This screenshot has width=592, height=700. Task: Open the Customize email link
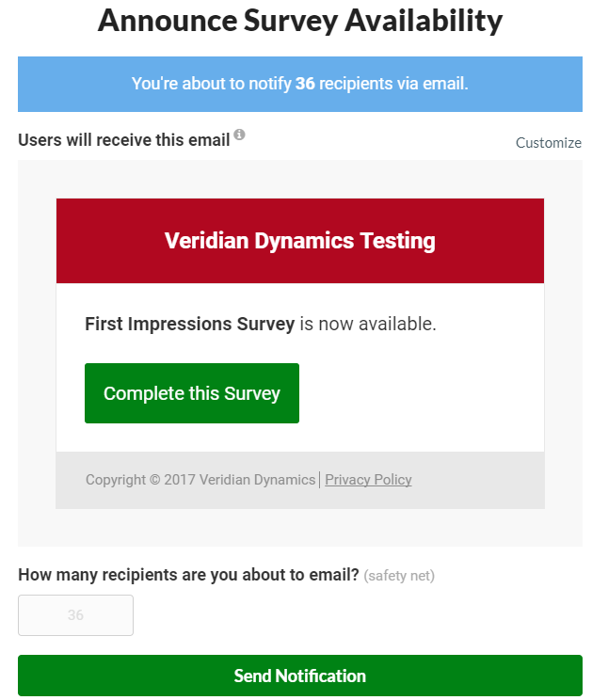[x=549, y=143]
